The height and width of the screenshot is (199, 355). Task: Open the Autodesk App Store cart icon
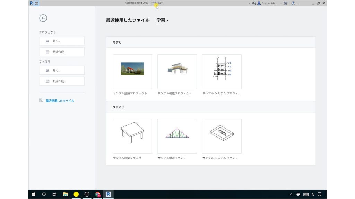pos(285,3)
